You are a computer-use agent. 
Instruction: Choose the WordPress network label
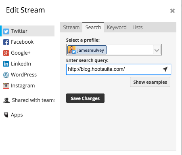(24, 75)
